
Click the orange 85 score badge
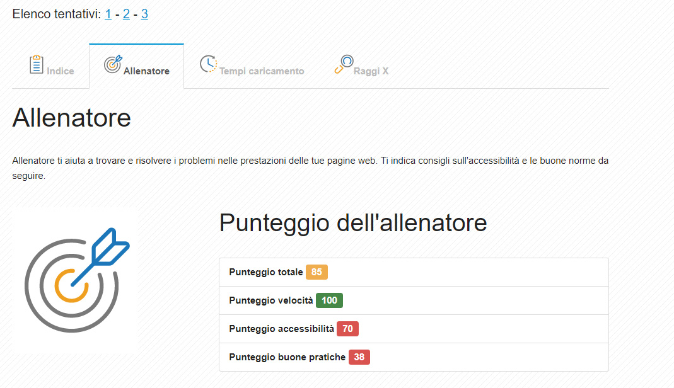(x=318, y=272)
